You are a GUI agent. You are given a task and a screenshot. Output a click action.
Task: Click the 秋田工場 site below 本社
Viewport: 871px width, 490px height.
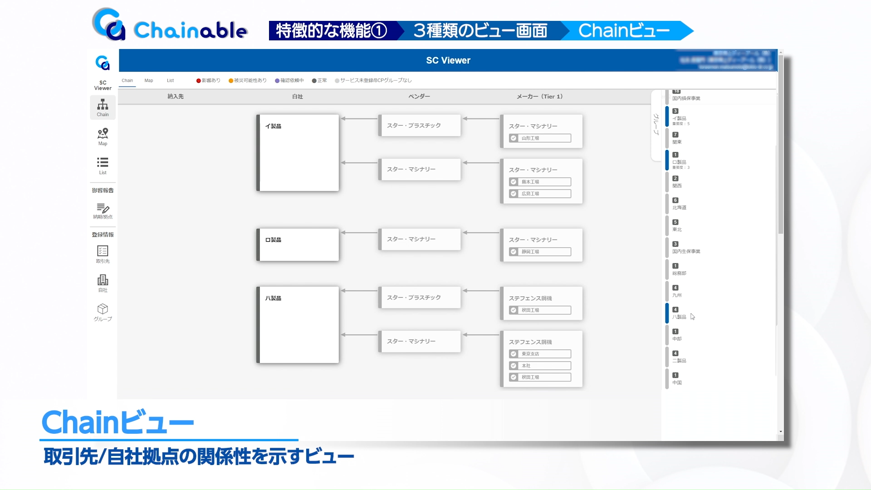540,377
